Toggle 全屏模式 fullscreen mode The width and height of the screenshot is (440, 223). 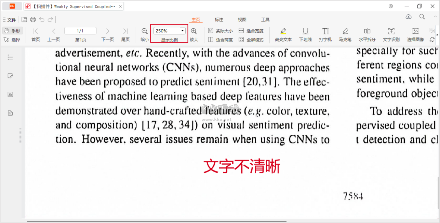pos(251,40)
